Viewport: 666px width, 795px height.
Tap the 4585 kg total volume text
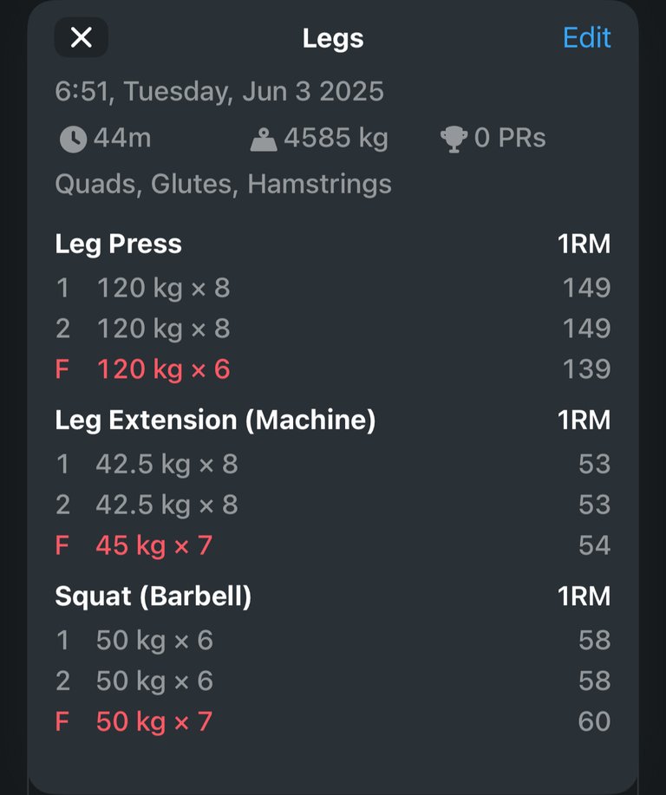click(336, 139)
